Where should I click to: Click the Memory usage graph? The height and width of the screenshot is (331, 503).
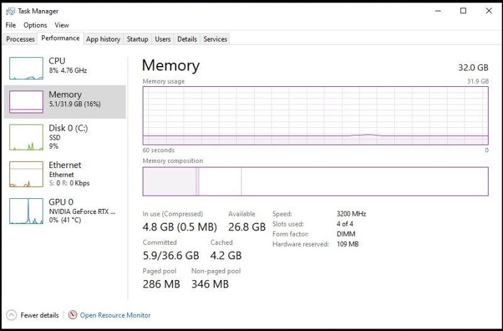315,116
